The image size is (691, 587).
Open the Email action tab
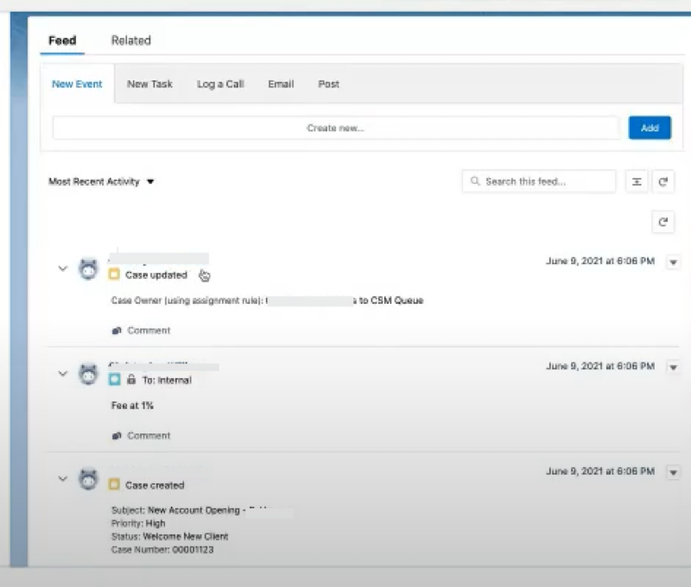[x=281, y=85]
